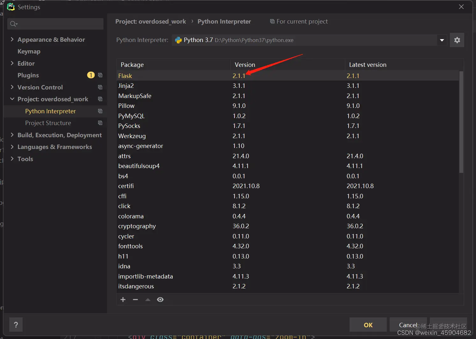Click the plus icon to install package
This screenshot has width=476, height=339.
[123, 300]
